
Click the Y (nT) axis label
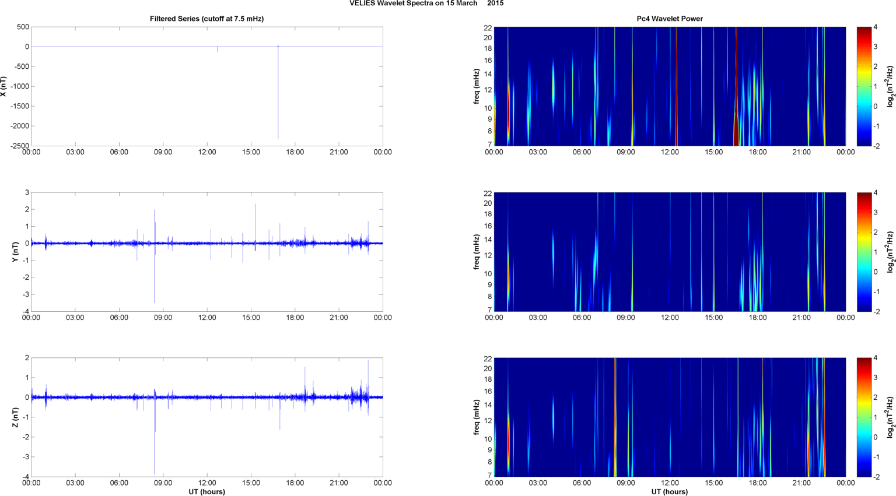pos(15,252)
